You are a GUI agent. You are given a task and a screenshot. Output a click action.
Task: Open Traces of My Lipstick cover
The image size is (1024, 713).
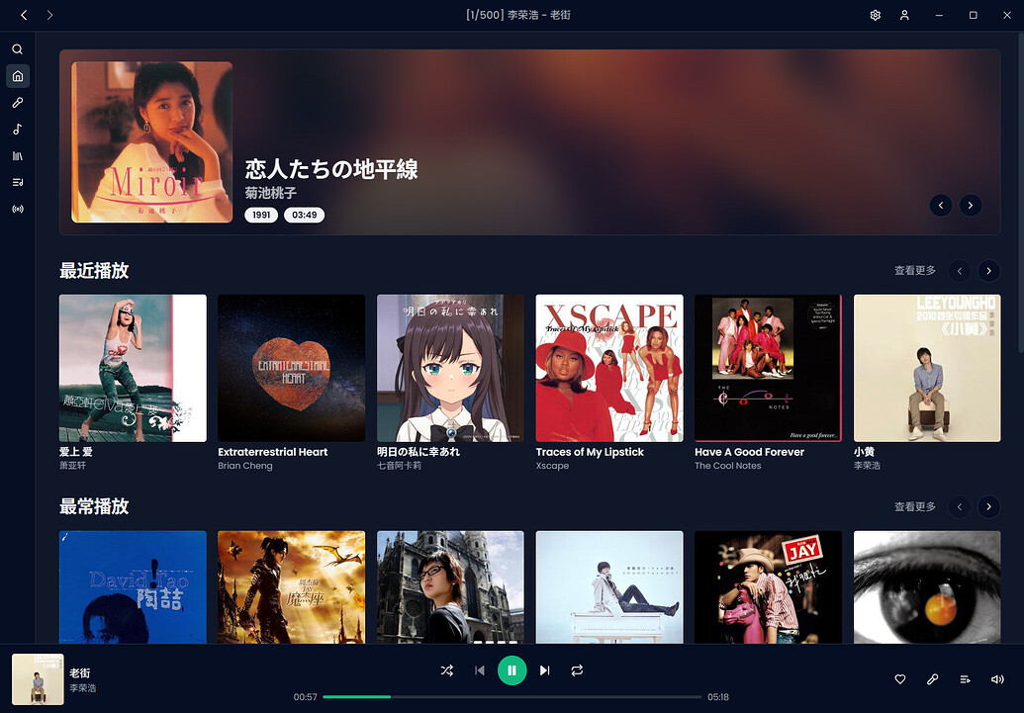(x=609, y=368)
